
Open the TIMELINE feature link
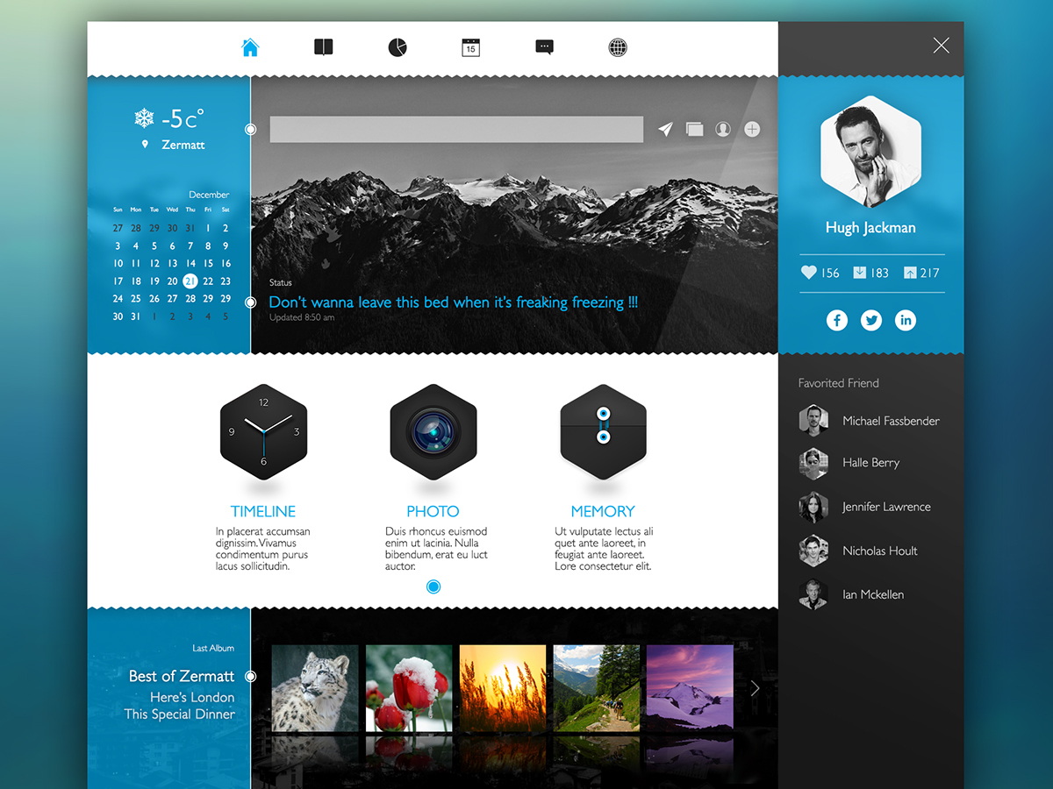coord(263,511)
